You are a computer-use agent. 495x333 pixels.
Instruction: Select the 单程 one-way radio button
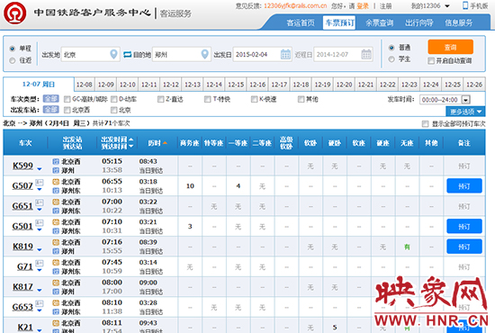(x=13, y=49)
